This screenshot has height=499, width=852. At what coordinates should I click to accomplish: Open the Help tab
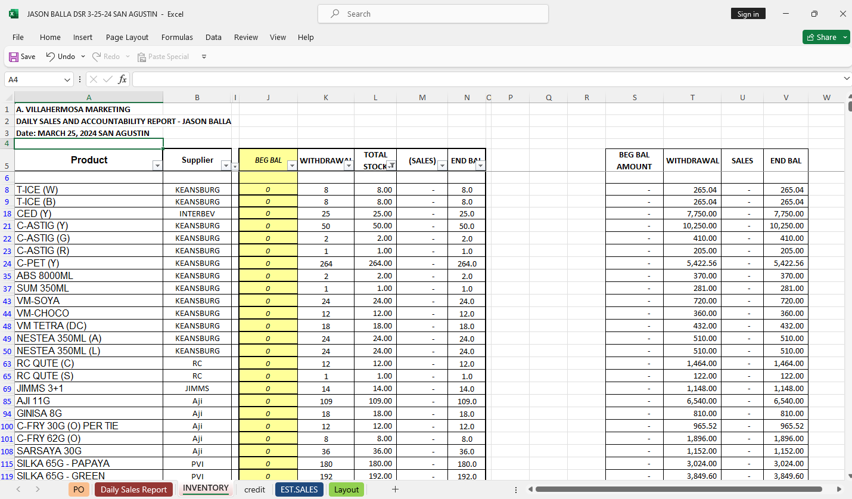pyautogui.click(x=306, y=37)
